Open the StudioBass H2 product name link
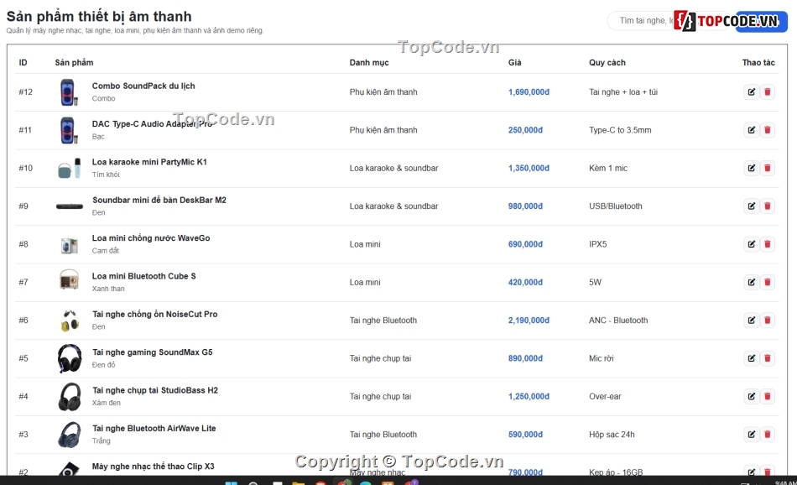 coord(155,390)
